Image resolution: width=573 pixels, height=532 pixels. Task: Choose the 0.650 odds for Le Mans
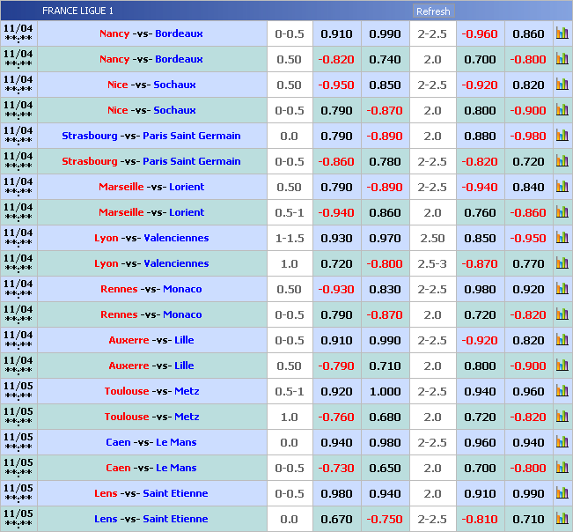point(385,468)
